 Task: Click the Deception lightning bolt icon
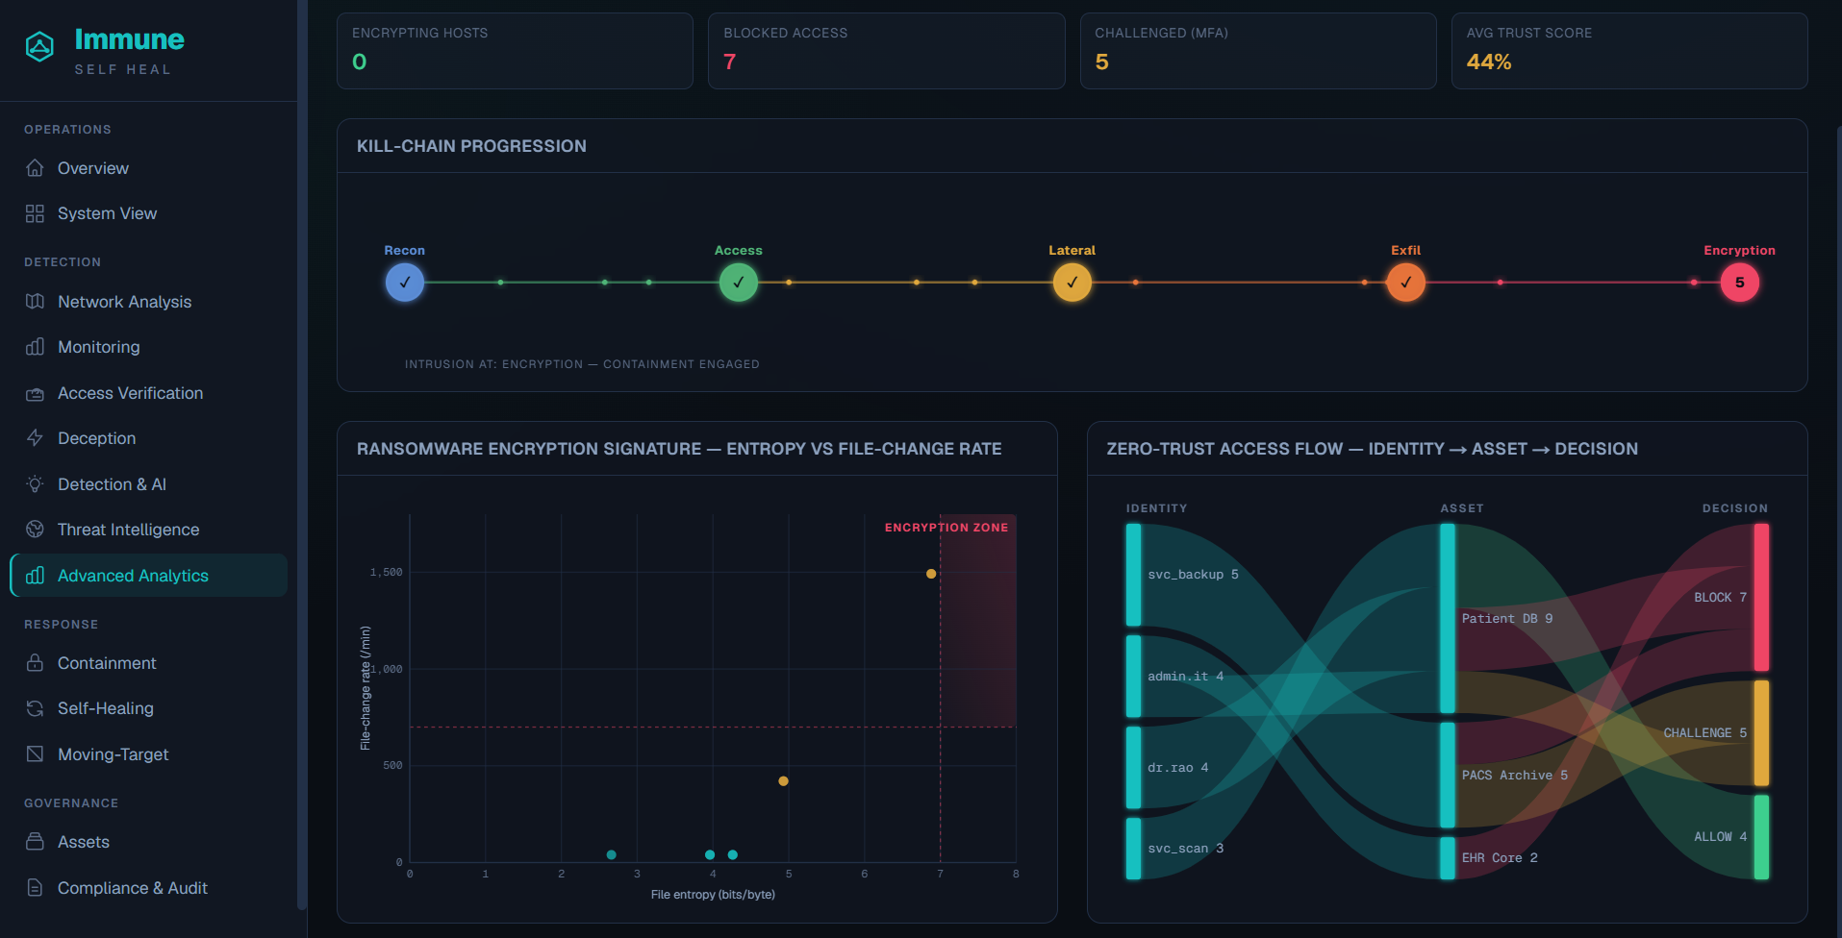pyautogui.click(x=35, y=438)
